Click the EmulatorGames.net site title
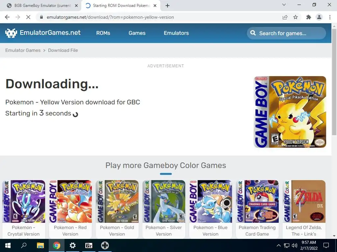Viewport: 337px width, 252px height. [50, 32]
